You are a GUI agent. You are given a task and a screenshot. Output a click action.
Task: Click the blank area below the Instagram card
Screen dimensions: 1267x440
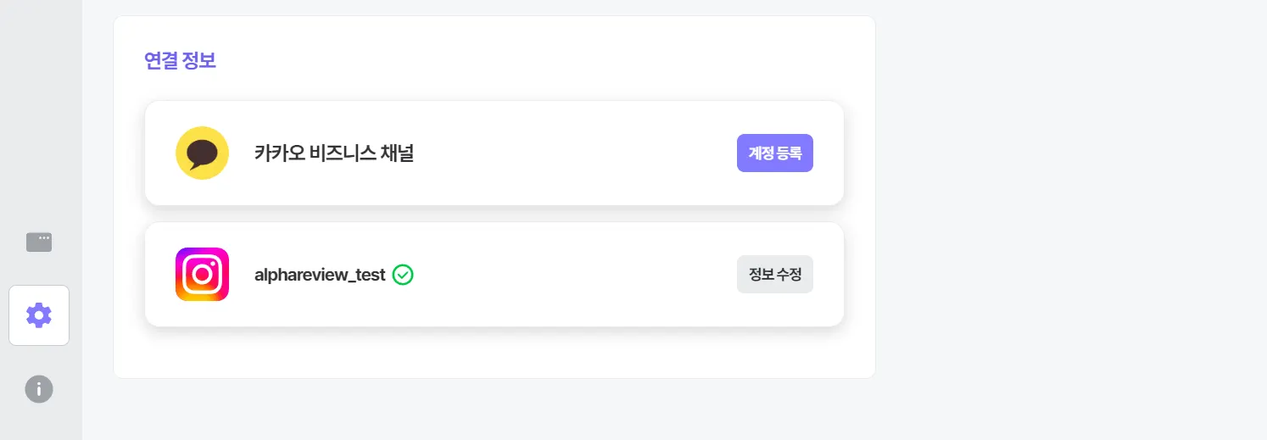coord(492,353)
